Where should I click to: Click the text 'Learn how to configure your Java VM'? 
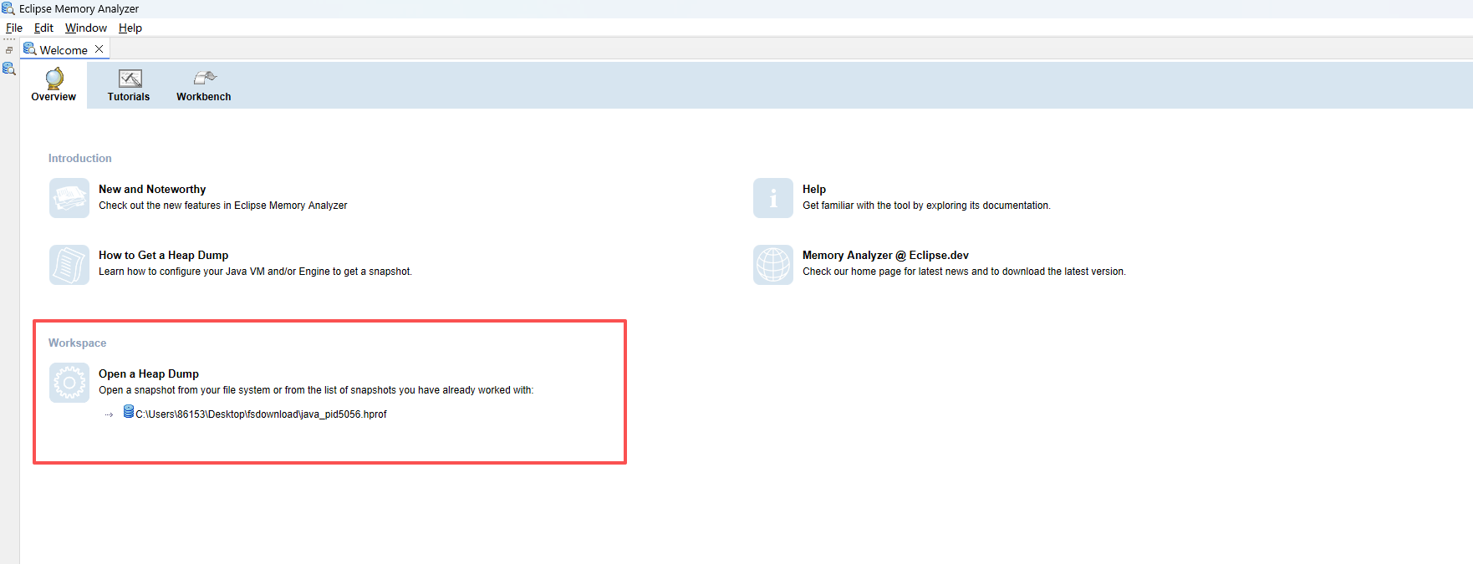click(181, 272)
